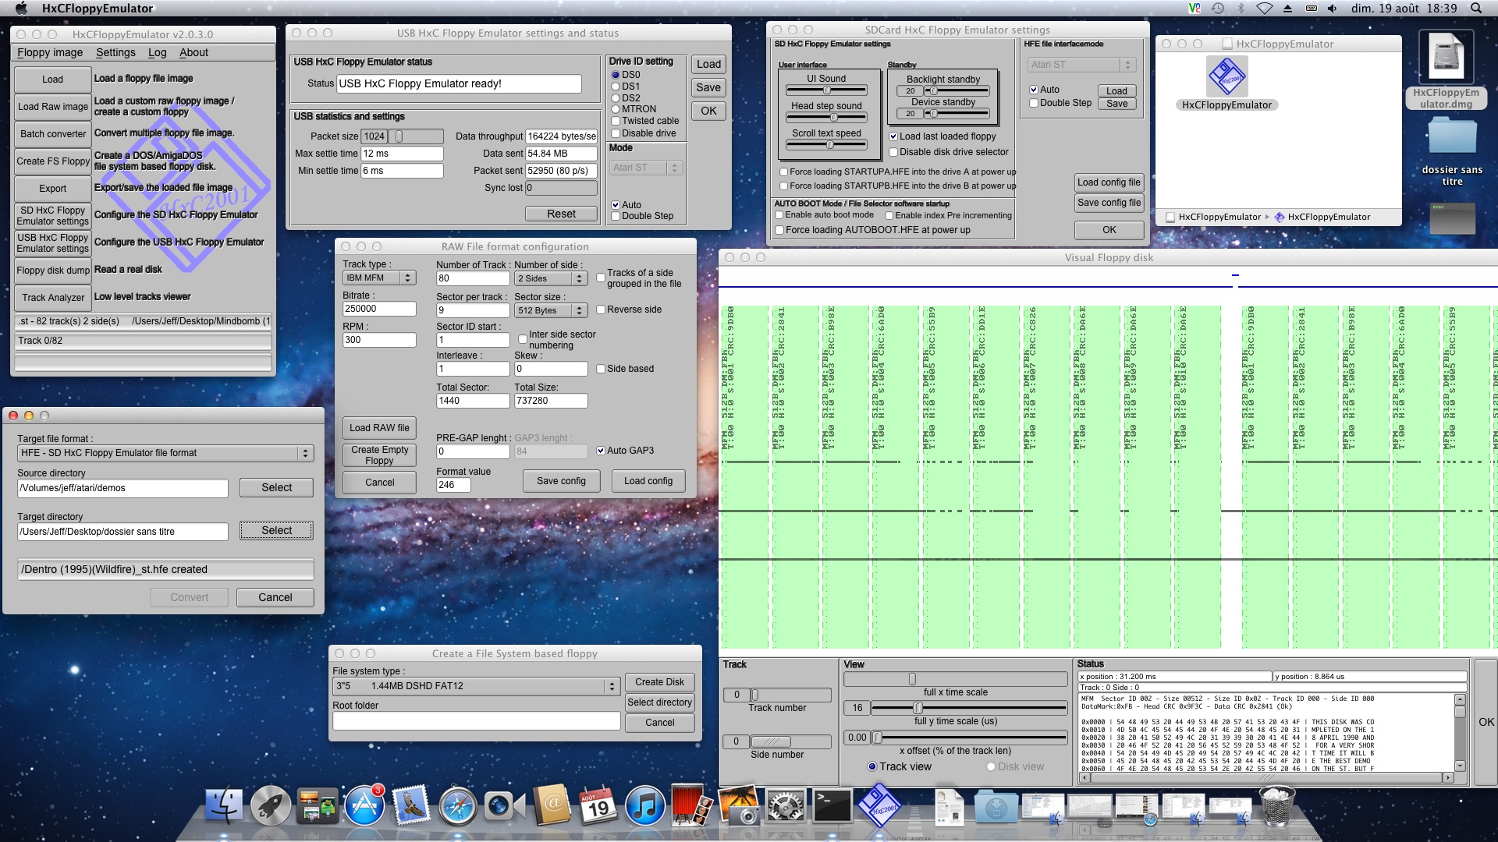Click the Create FS Floppy tool icon
Screen dimensions: 1498x842
click(x=51, y=161)
